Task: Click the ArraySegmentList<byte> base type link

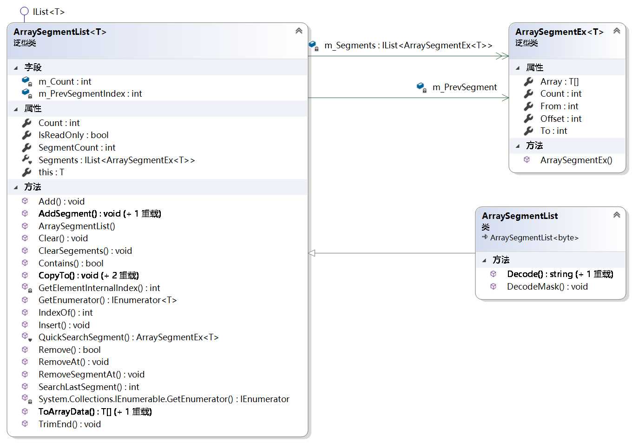Action: coord(534,238)
